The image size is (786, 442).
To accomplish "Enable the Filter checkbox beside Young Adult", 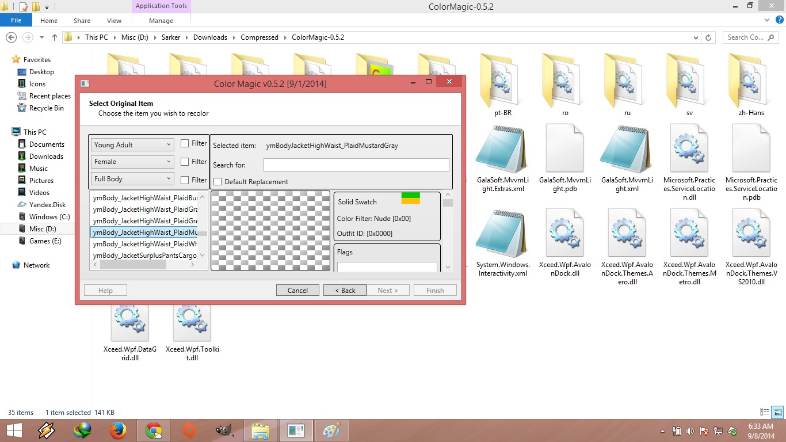I will (185, 143).
